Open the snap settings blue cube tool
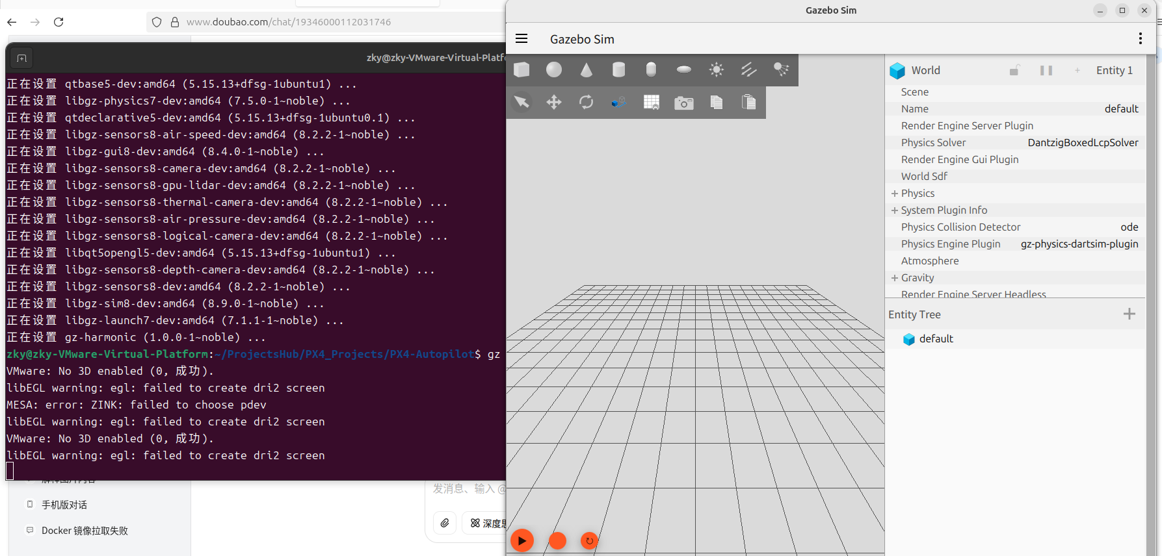Image resolution: width=1162 pixels, height=556 pixels. [x=619, y=102]
